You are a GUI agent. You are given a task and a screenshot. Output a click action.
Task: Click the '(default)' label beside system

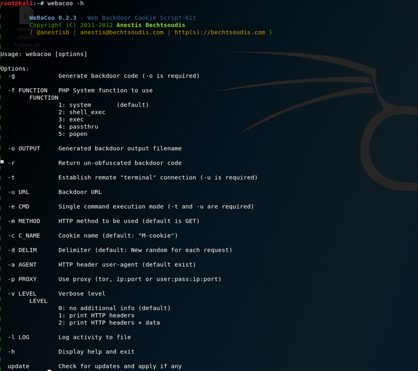[133, 105]
